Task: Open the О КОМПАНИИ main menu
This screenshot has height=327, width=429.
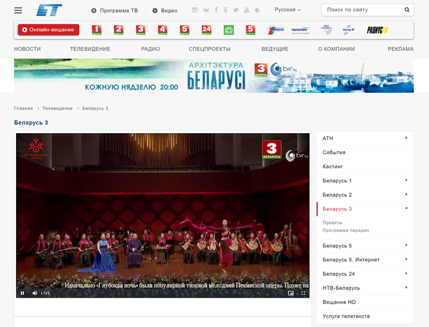Action: point(336,49)
